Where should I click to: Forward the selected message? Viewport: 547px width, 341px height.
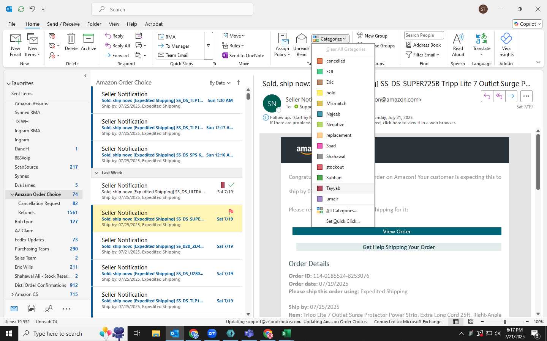[x=117, y=55]
